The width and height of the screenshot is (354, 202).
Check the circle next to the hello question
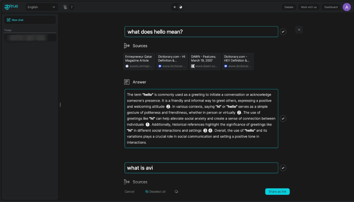[x=283, y=32]
